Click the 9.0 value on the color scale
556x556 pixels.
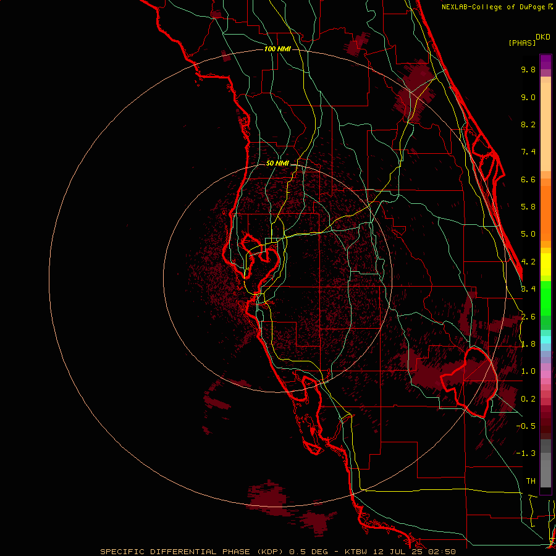tap(528, 97)
